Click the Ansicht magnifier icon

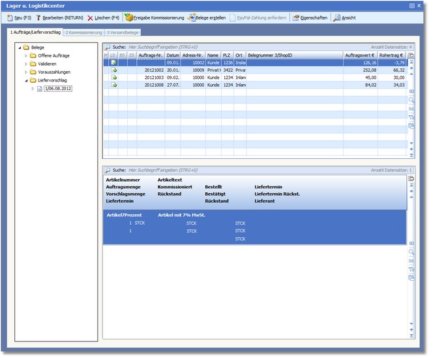(x=336, y=18)
